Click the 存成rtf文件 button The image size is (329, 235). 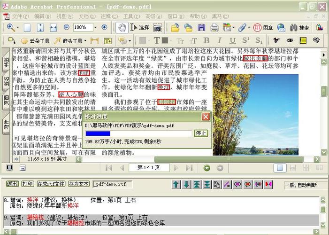pyautogui.click(x=51, y=184)
